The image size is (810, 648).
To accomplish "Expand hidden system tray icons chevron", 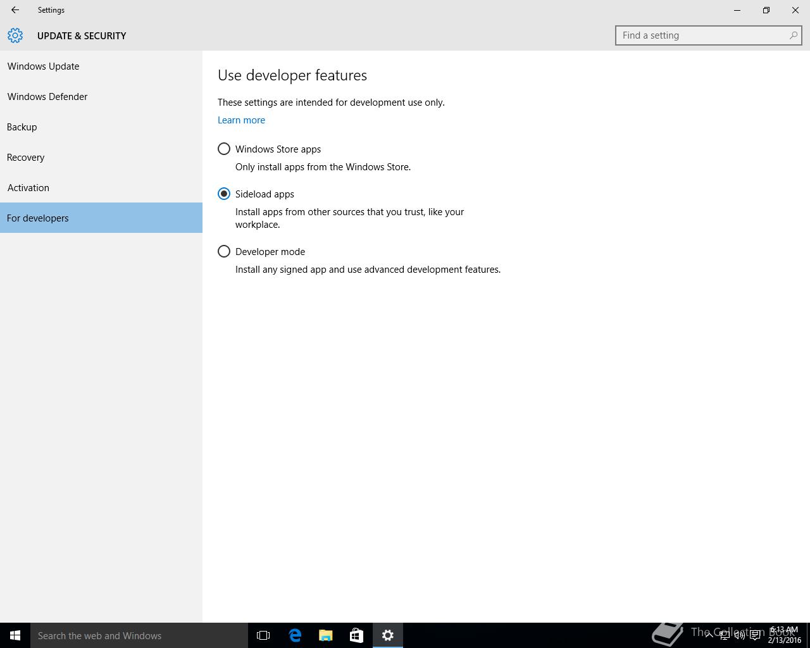I will [x=709, y=635].
